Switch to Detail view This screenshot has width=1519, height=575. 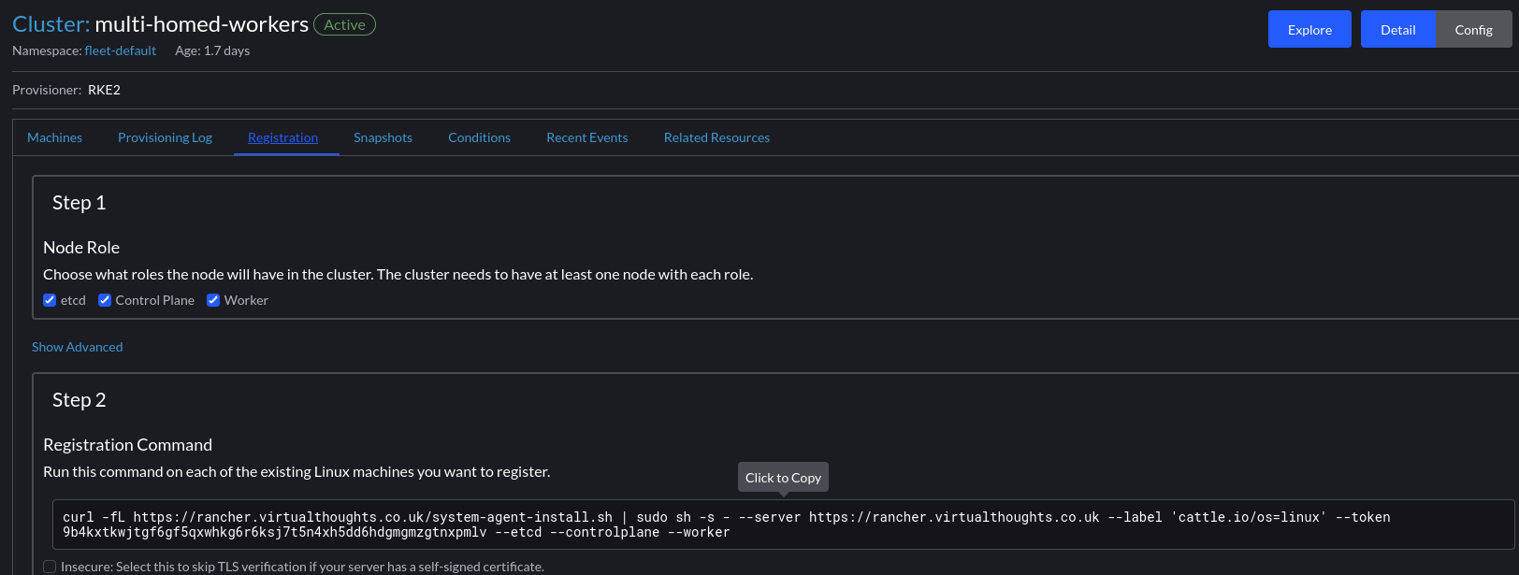click(1397, 29)
